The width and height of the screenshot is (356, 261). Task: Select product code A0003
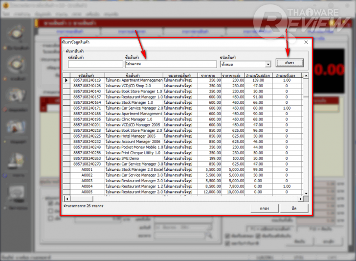(87, 181)
